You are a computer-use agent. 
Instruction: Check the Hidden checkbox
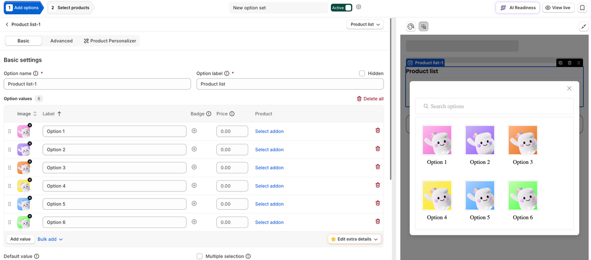[x=362, y=73]
